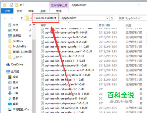The height and width of the screenshot is (113, 147).
Task: Click the Back navigation arrow
Action: click(x=5, y=18)
